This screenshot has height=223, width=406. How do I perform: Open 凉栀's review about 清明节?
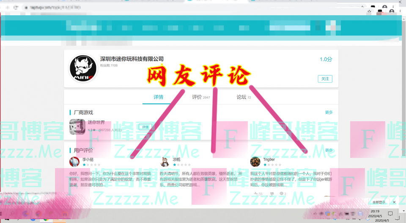point(201,179)
